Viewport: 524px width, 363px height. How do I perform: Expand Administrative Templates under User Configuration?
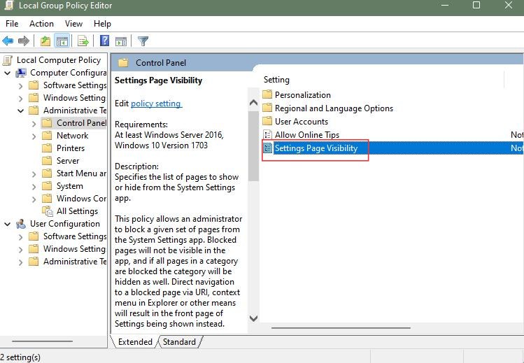coord(21,262)
